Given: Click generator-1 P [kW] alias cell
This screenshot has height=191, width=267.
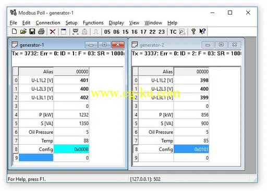Looking at the screenshot, I should click(36, 114).
